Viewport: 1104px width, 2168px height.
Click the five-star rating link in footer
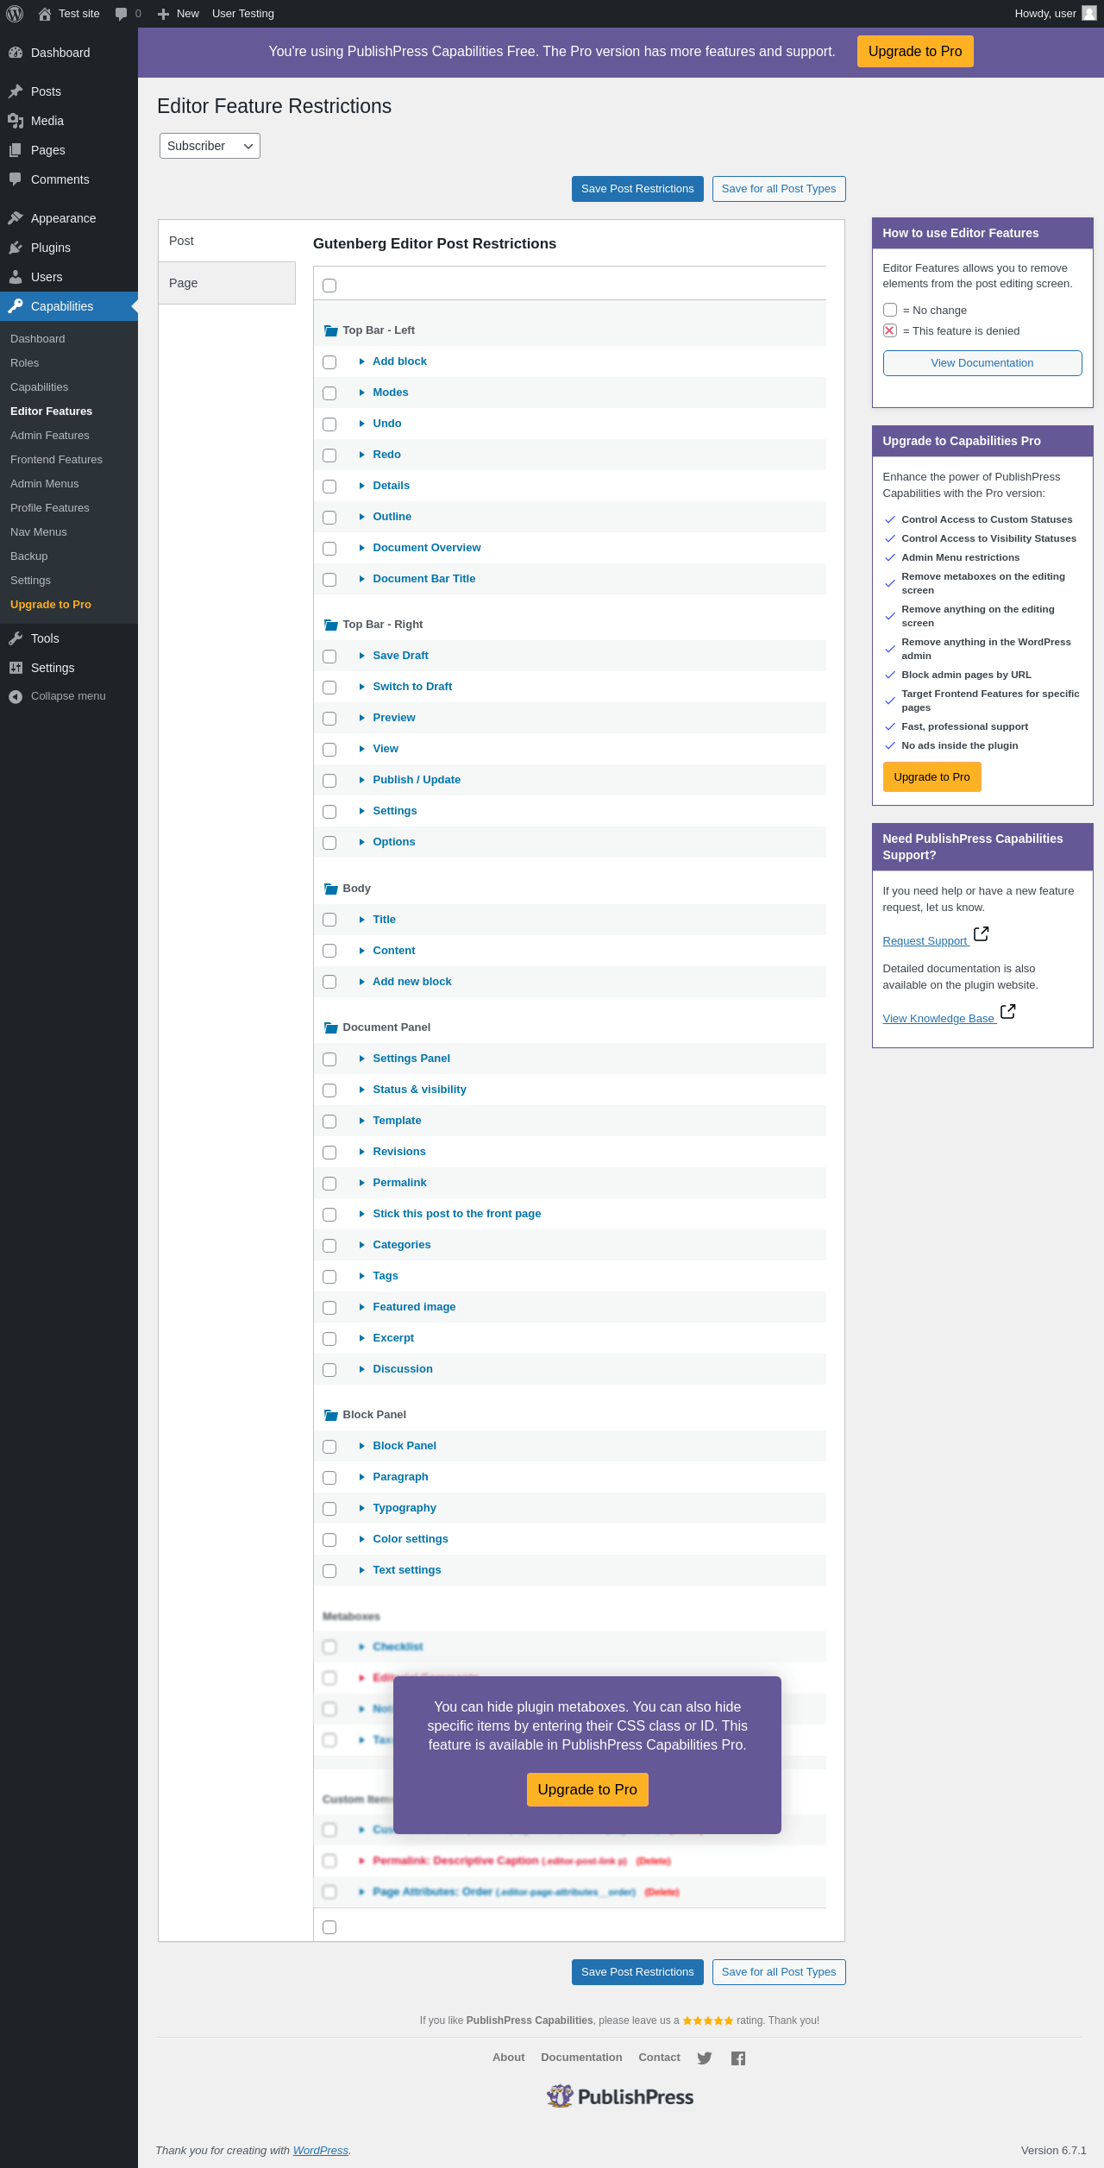(708, 2020)
